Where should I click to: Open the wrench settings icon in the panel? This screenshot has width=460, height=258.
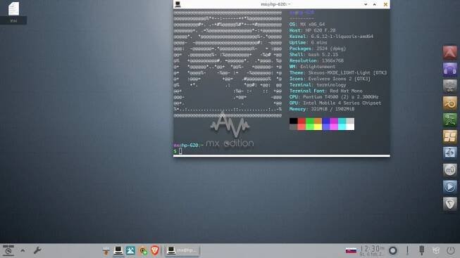(x=37, y=250)
